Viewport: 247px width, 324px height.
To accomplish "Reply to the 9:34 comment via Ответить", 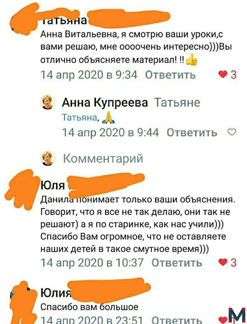I will (x=170, y=75).
